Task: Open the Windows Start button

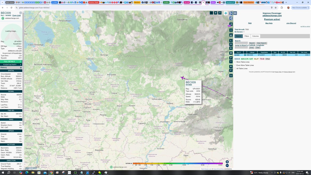Action: click(2, 172)
